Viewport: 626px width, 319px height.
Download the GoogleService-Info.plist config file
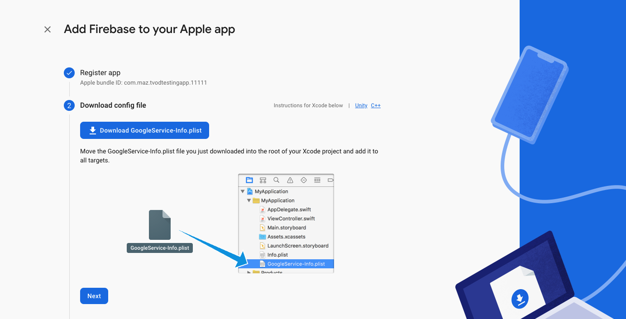pyautogui.click(x=144, y=130)
